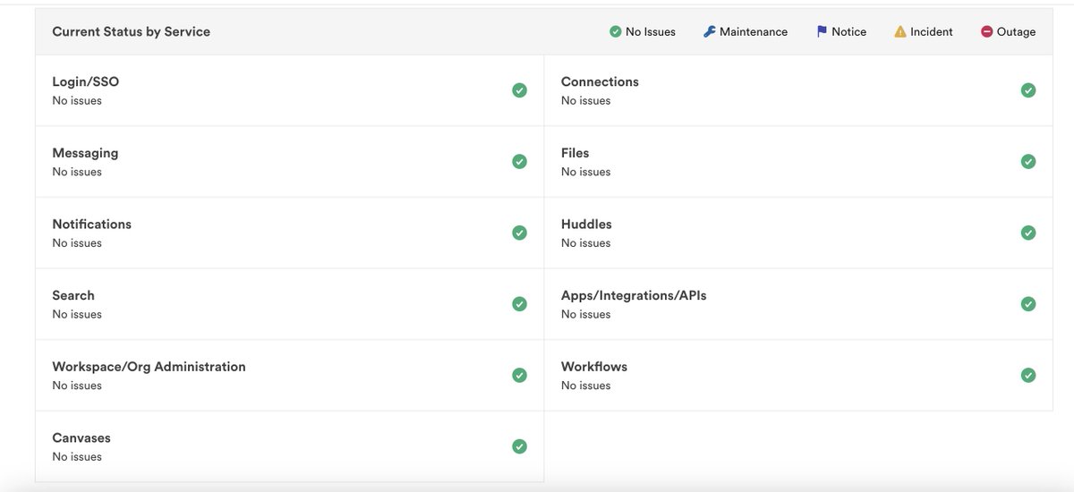Click the green check icon for Messaging
1074x492 pixels.
519,162
